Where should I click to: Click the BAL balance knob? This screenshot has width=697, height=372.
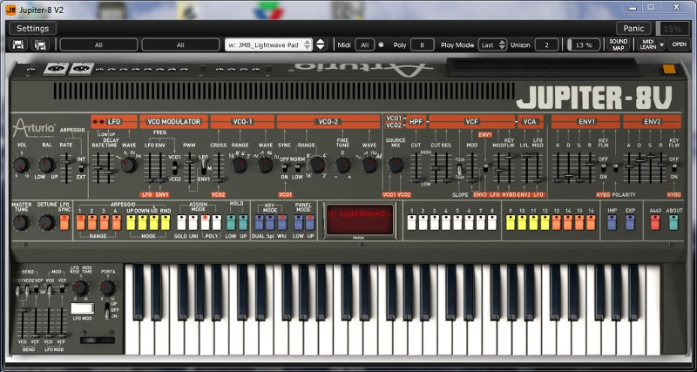click(x=46, y=165)
